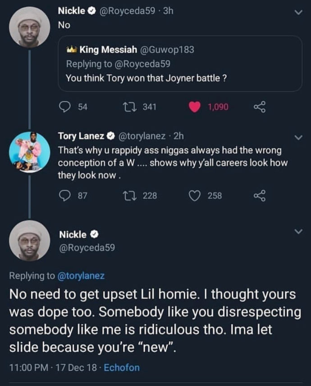Screen dimensions: 311x386
Task: Click the Echofon source link
Action: [x=122, y=368]
